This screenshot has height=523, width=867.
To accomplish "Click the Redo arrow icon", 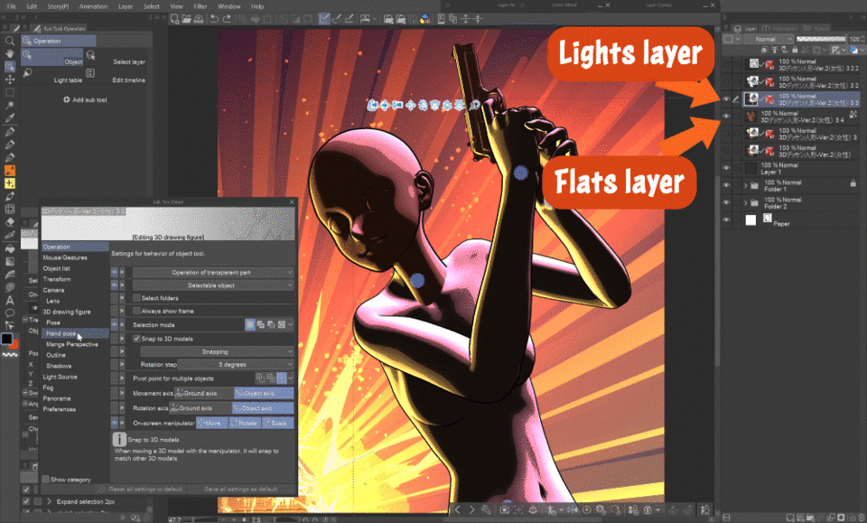I will (x=227, y=19).
